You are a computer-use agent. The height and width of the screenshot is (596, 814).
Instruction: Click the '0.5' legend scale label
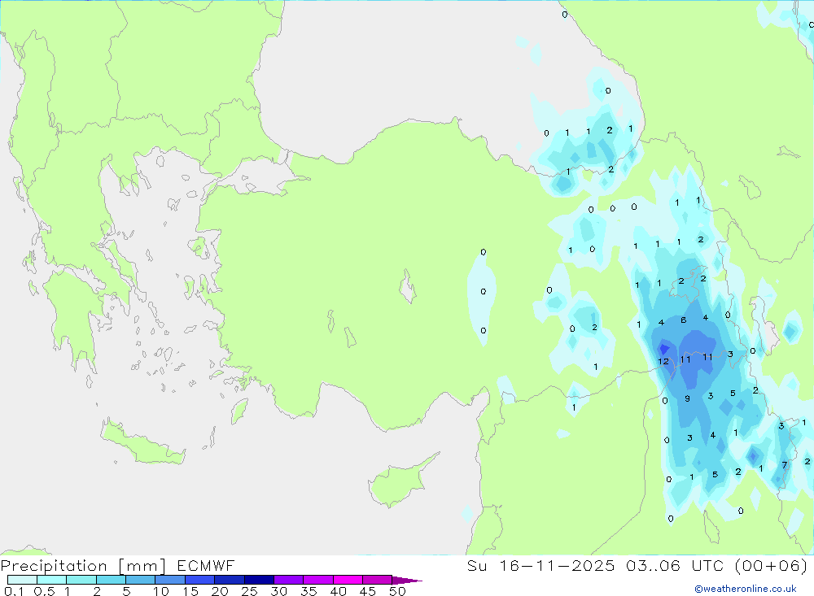pyautogui.click(x=44, y=591)
